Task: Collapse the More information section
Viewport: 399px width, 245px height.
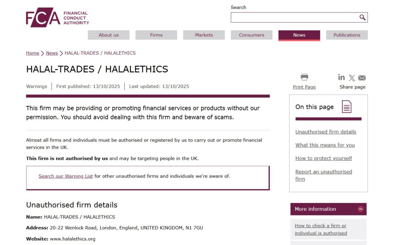Action: coord(360,209)
